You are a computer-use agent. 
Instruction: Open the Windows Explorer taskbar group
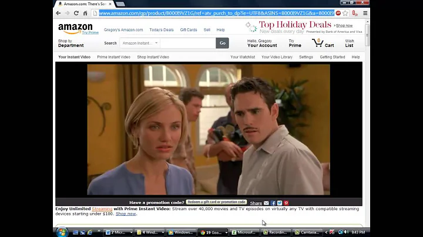point(150,232)
